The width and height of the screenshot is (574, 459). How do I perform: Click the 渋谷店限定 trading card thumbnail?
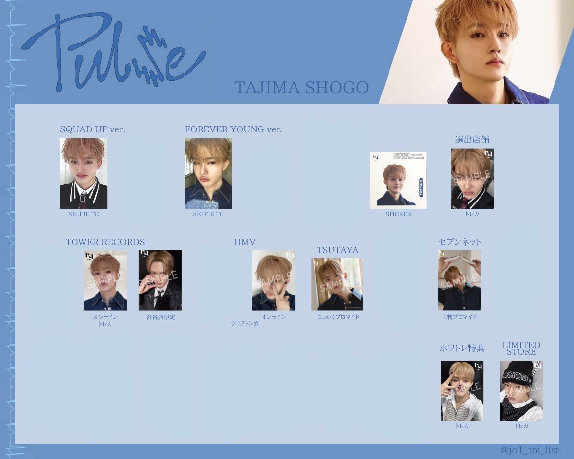(x=160, y=280)
